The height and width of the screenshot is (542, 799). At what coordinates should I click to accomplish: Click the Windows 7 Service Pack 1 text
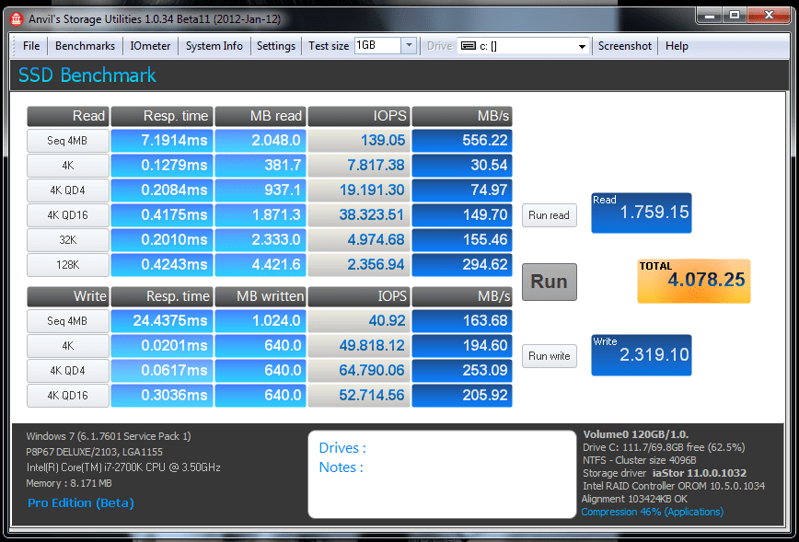pyautogui.click(x=109, y=436)
